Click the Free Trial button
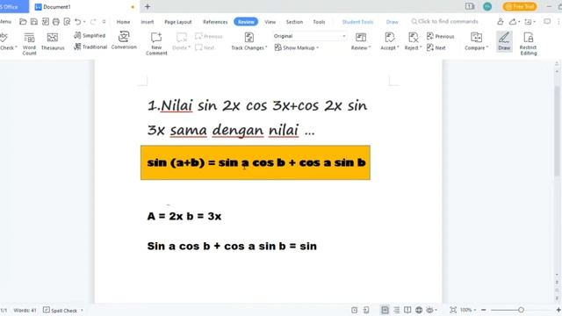This screenshot has width=562, height=316. 520,6
